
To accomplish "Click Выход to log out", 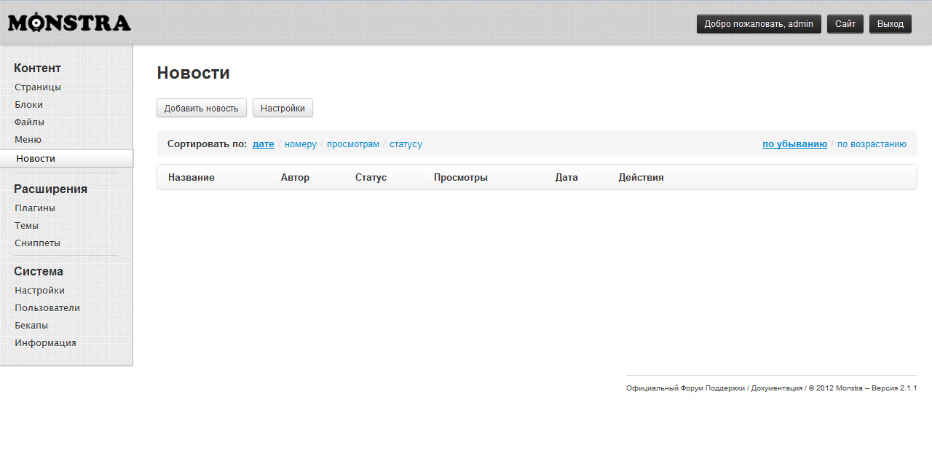I will [890, 23].
